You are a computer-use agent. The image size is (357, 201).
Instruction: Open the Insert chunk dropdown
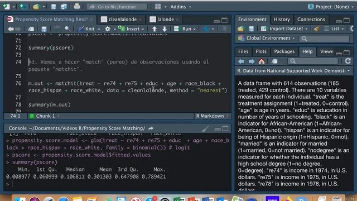(131, 29)
